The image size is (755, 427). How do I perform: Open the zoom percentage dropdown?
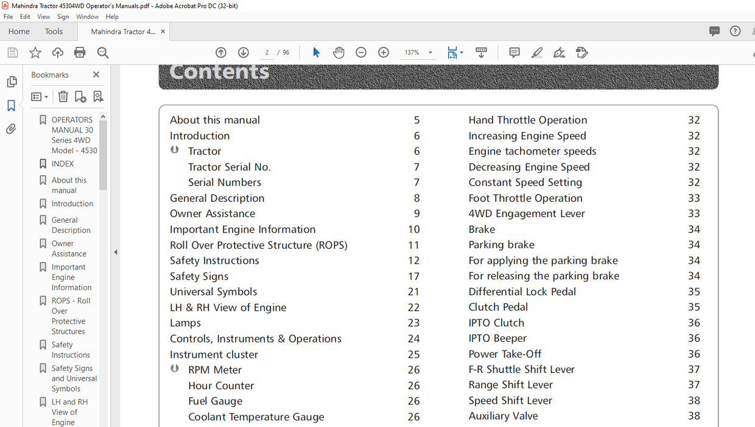coord(430,52)
